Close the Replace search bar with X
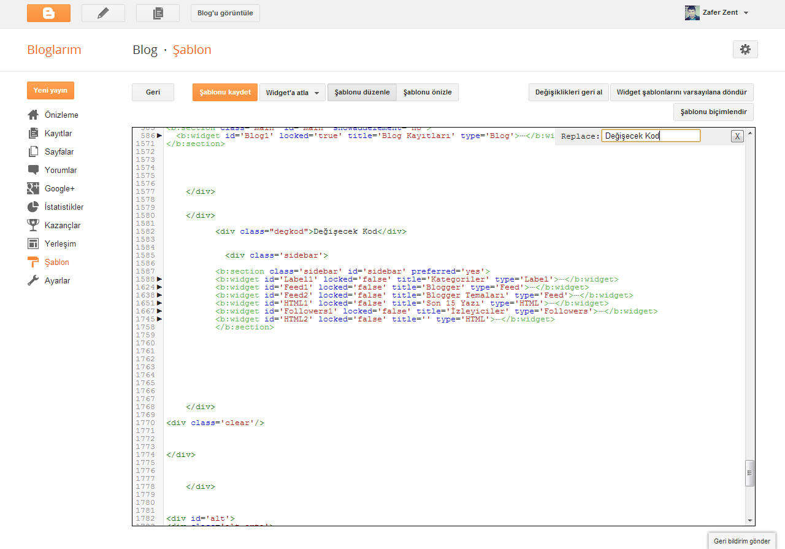The image size is (785, 549). pyautogui.click(x=737, y=136)
